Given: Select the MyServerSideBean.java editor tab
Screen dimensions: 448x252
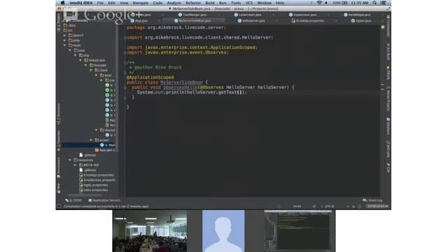Looking at the screenshot, I should tap(195, 21).
